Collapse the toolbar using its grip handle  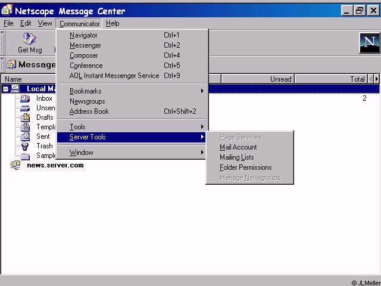click(2, 43)
